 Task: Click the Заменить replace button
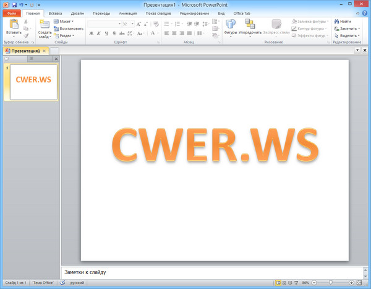click(x=345, y=28)
